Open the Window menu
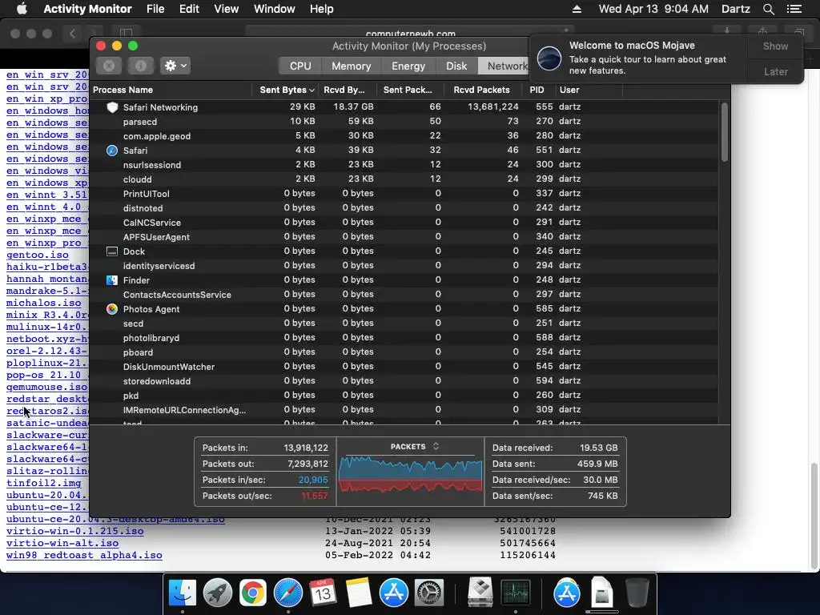The image size is (820, 615). (x=274, y=9)
